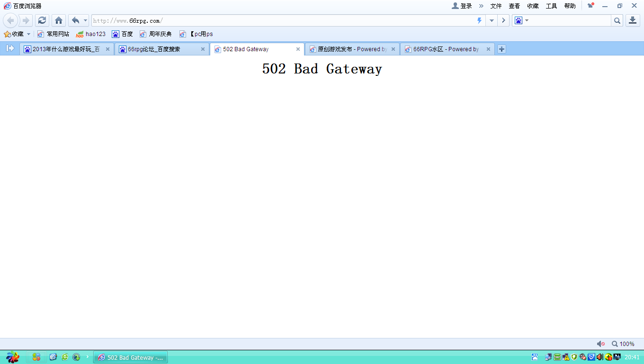Click the search input field
Screen dimensions: 644x364
[x=571, y=20]
